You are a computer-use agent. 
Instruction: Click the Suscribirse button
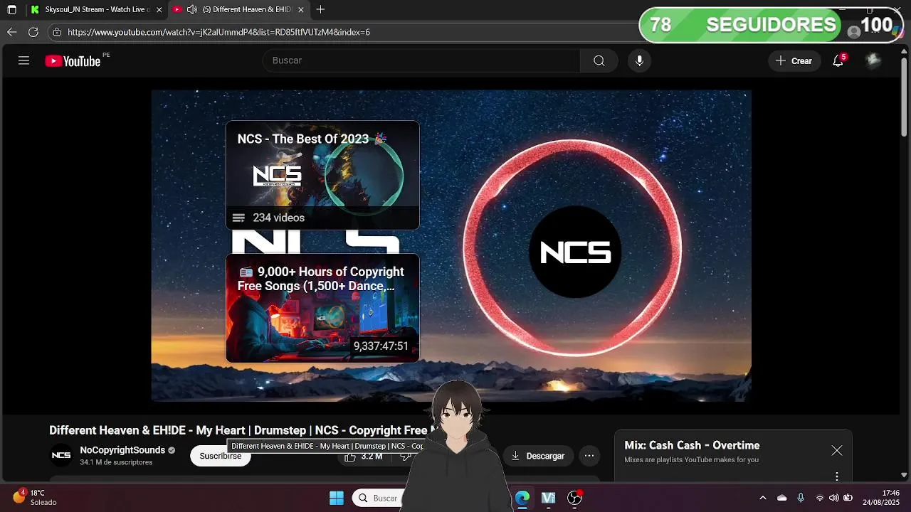(x=221, y=456)
